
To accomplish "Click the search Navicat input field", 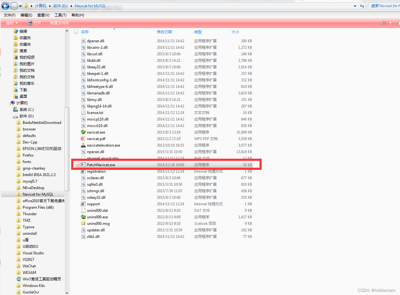I will point(384,6).
